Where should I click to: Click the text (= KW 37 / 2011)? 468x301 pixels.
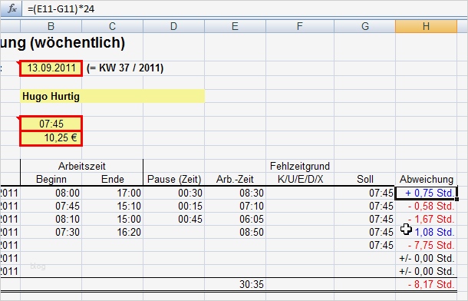click(125, 68)
